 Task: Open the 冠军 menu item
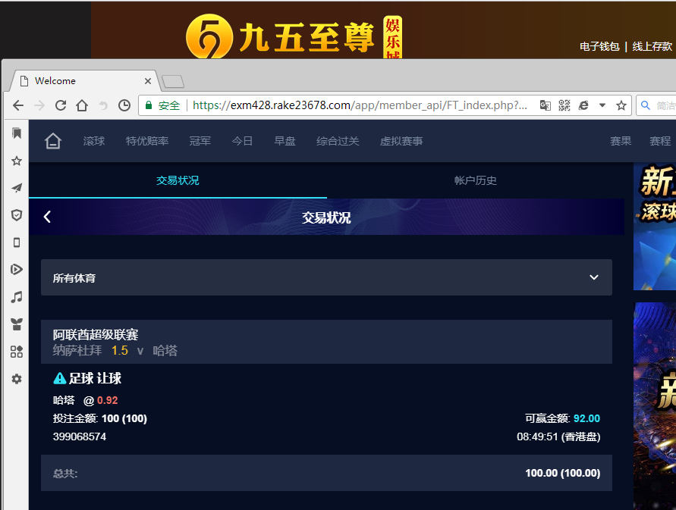coord(200,141)
